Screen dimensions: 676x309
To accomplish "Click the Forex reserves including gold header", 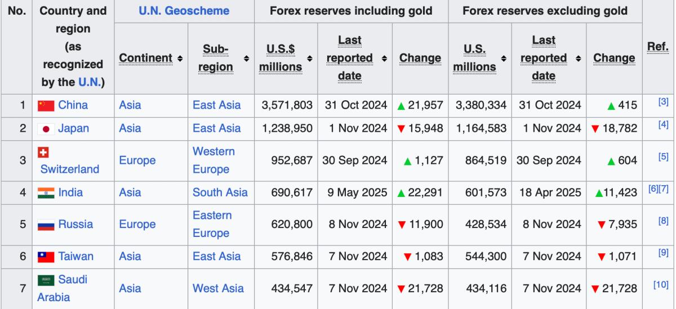I will pos(352,11).
